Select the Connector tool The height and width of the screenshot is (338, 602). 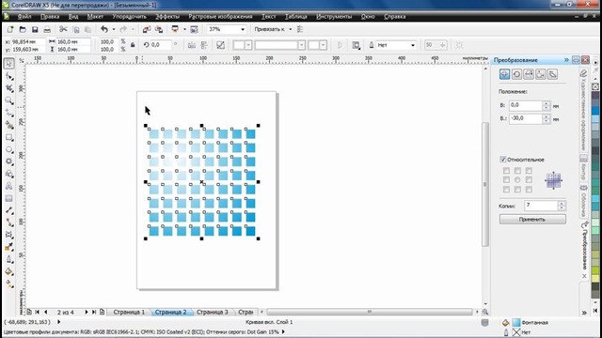9,223
